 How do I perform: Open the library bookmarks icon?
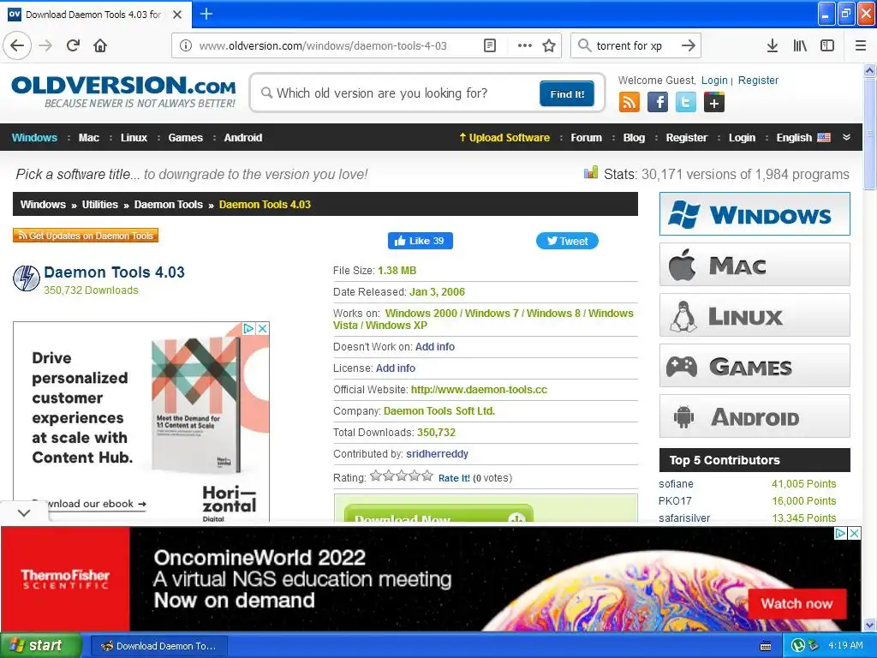click(x=800, y=46)
